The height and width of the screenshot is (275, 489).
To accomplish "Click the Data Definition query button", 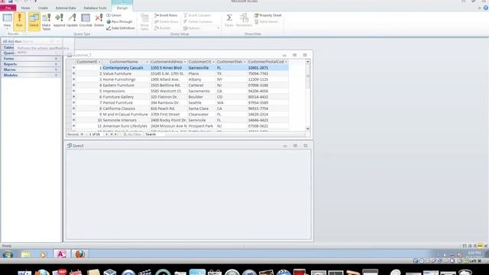I will pos(121,28).
